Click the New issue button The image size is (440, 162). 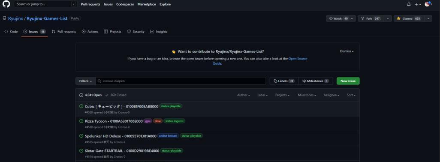pos(348,81)
